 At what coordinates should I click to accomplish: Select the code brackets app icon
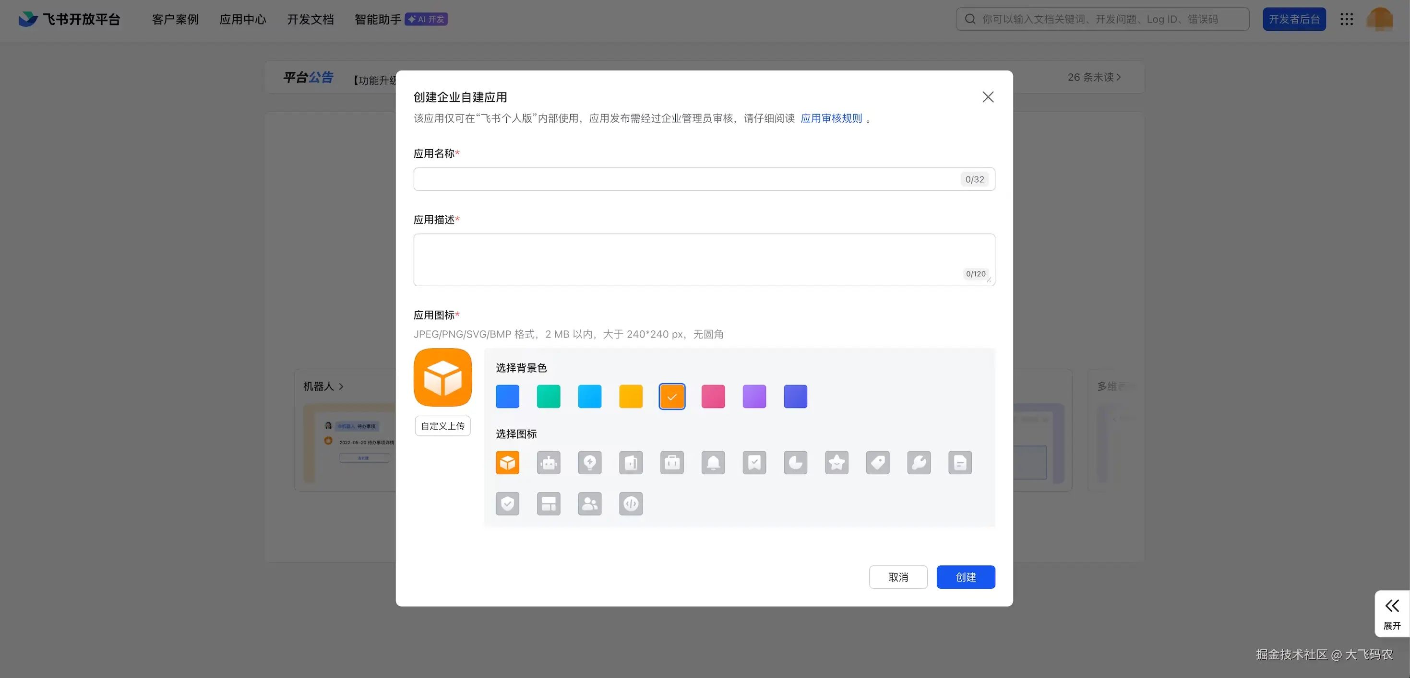point(631,503)
